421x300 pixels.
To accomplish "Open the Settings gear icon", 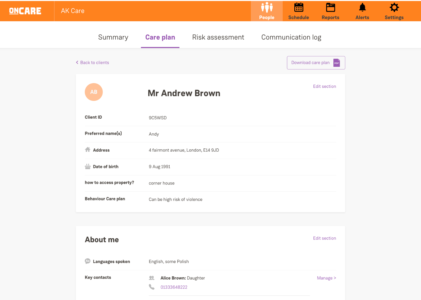I will click(394, 8).
